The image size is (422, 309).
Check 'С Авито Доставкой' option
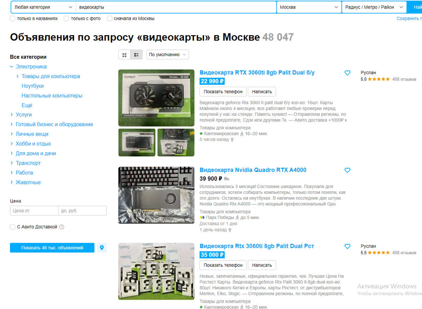[13, 227]
